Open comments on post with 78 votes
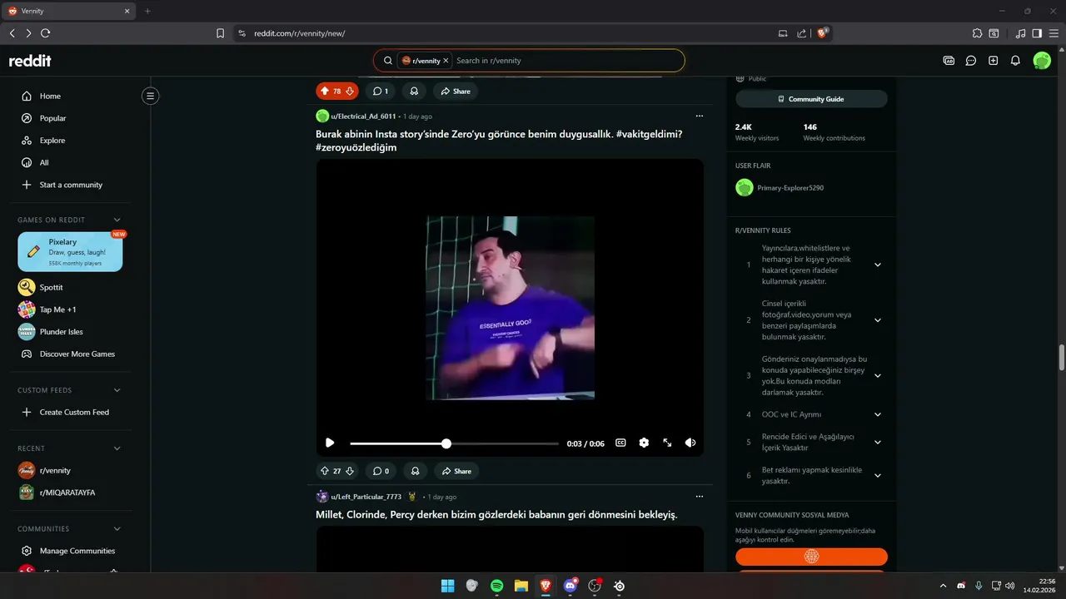Image resolution: width=1066 pixels, height=599 pixels. [x=381, y=91]
